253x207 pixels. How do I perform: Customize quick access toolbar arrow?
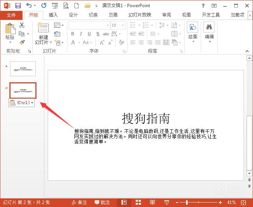click(96, 6)
